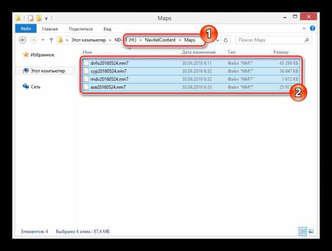Click the new folder icon in quick access toolbar
332x251 pixels.
[x=40, y=18]
